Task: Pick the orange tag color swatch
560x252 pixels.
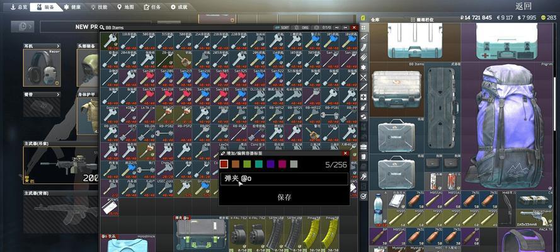Action: 236,164
